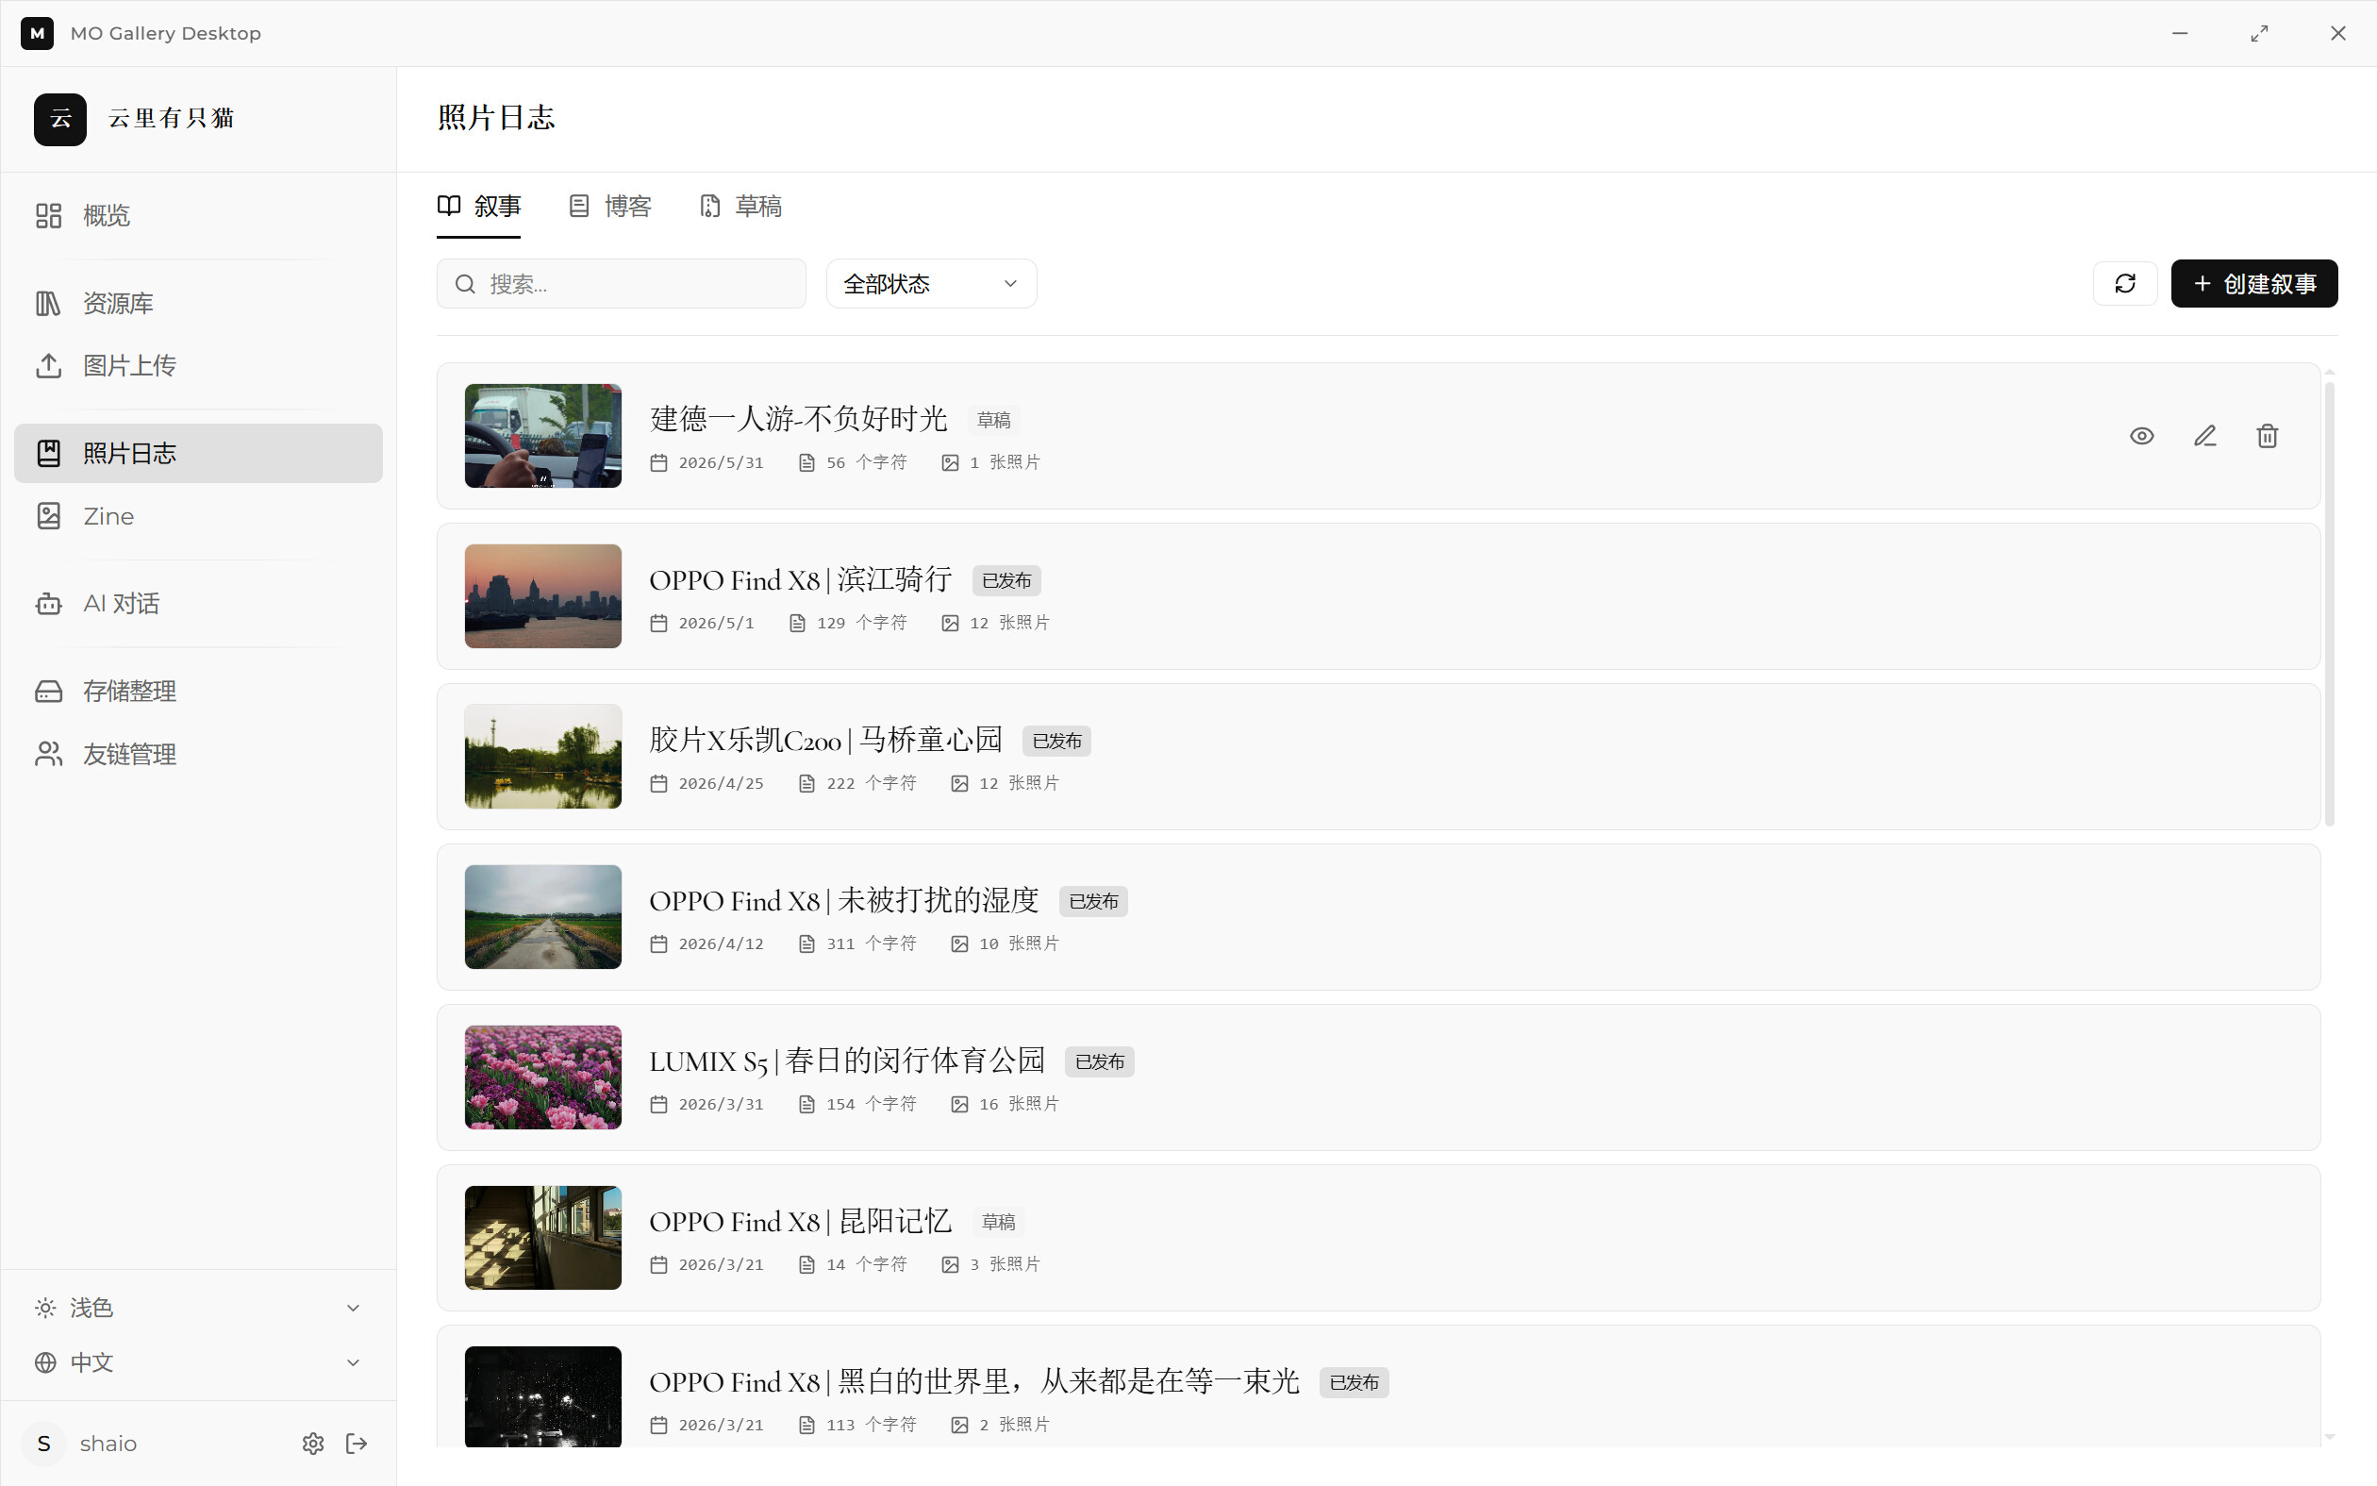Open story LUMIX S5 | 春日的闵行体育公园
The image size is (2377, 1486).
[847, 1060]
